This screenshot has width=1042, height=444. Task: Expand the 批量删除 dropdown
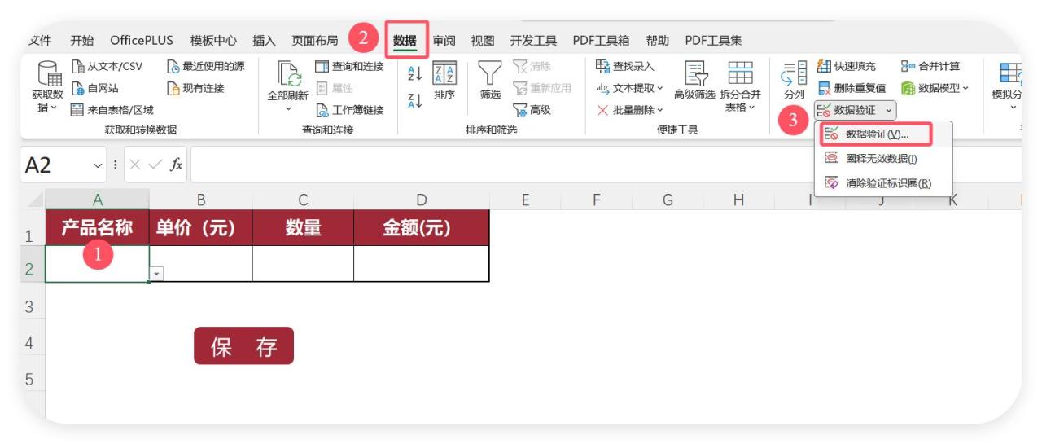pos(659,110)
